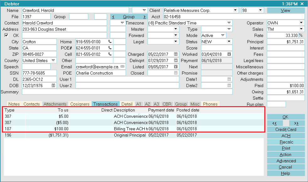The width and height of the screenshot is (308, 182).
Task: Click the OK button
Action: pyautogui.click(x=286, y=117)
